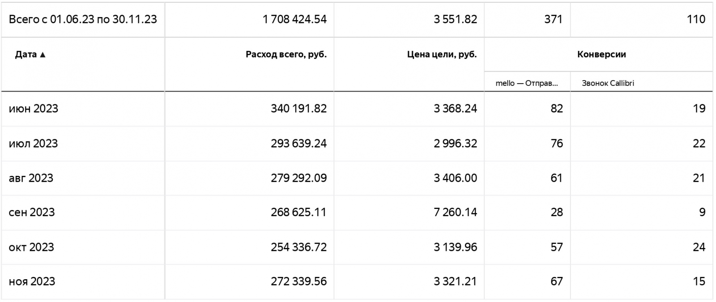The width and height of the screenshot is (716, 302).
Task: Open the июл 2023 row
Action: 34,144
